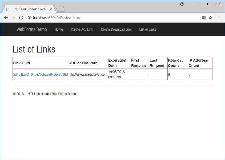Screen dimensions: 225x160
Task: Click the browser back arrow
Action: tap(6, 18)
